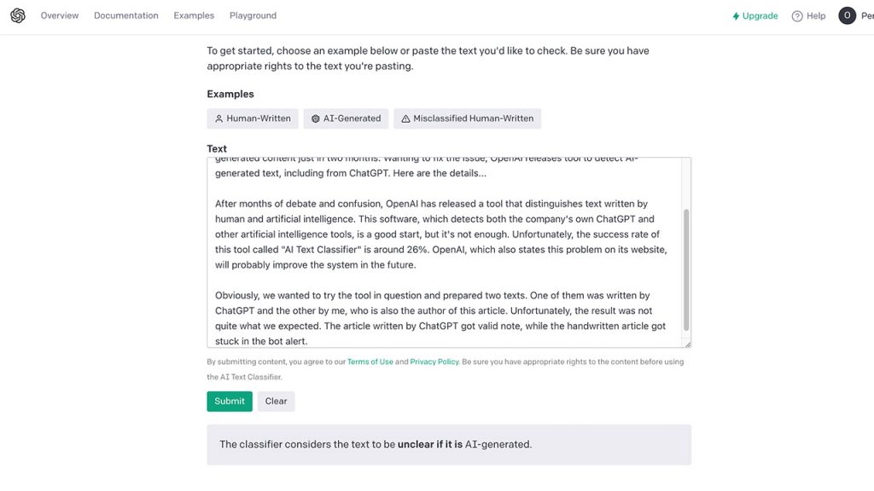
Task: Navigate to the Examples section
Action: coord(193,14)
